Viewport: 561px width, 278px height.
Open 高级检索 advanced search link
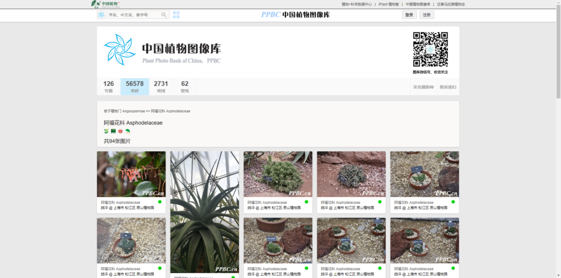click(176, 15)
